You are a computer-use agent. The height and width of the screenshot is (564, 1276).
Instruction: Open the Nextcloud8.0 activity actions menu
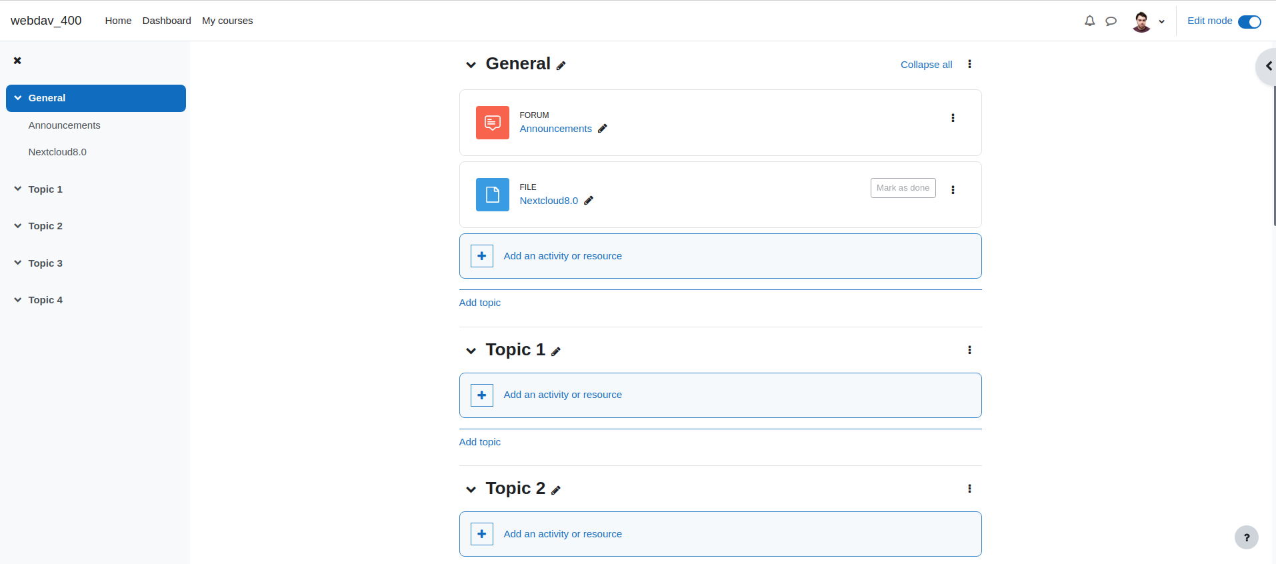coord(953,190)
